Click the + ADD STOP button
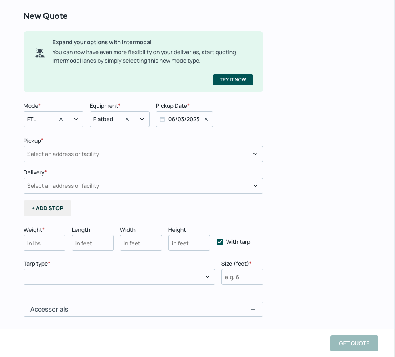 coord(47,208)
